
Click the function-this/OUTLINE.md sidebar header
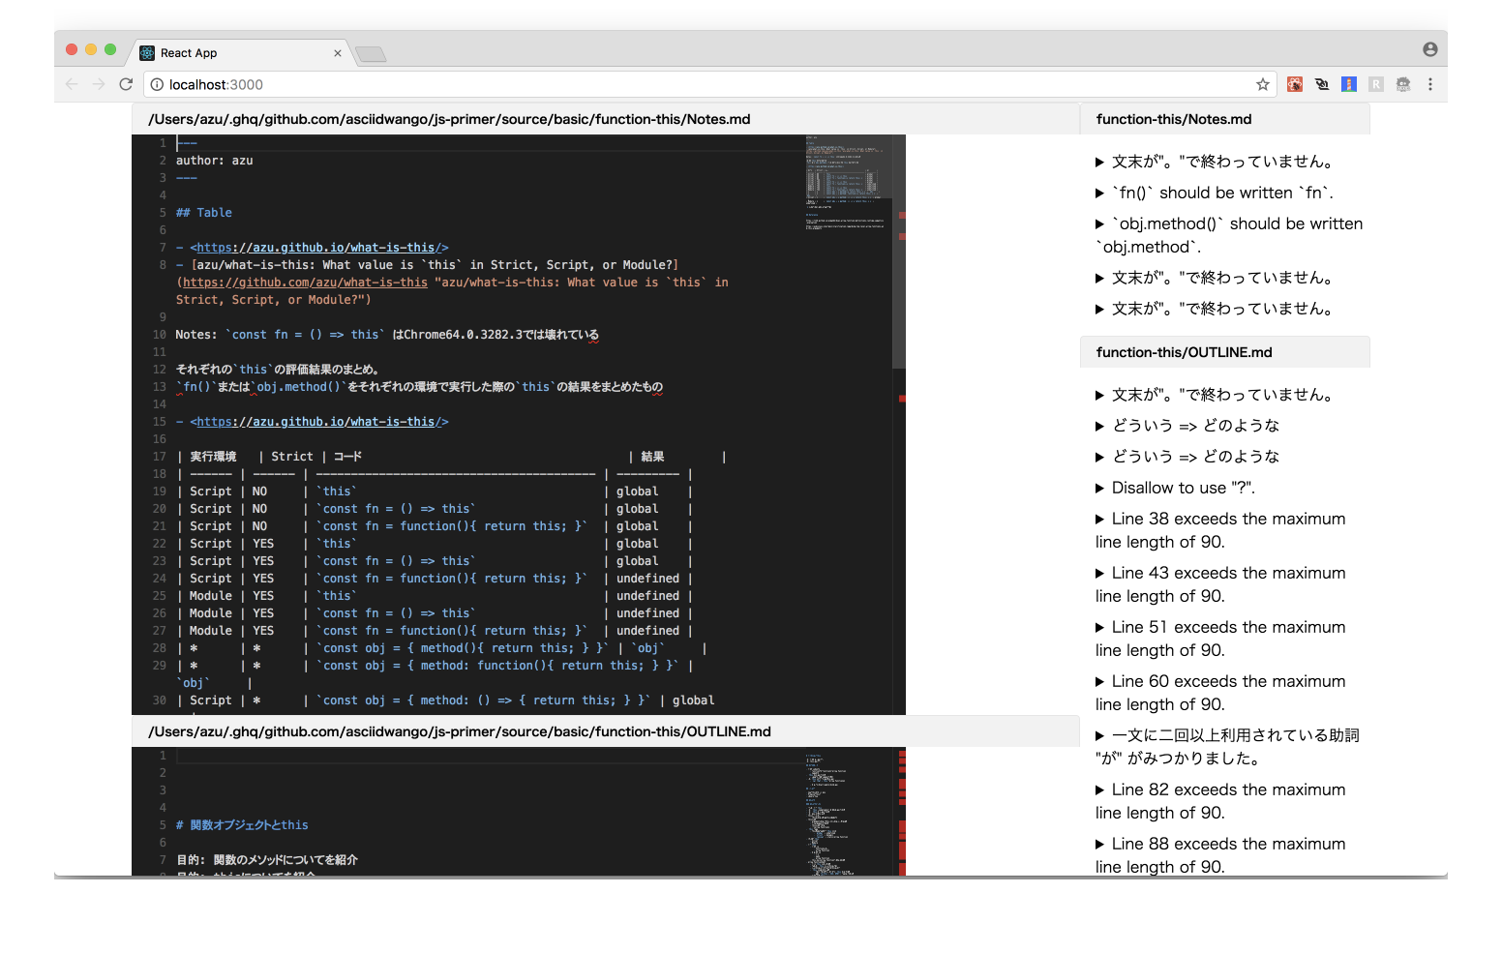pos(1224,352)
